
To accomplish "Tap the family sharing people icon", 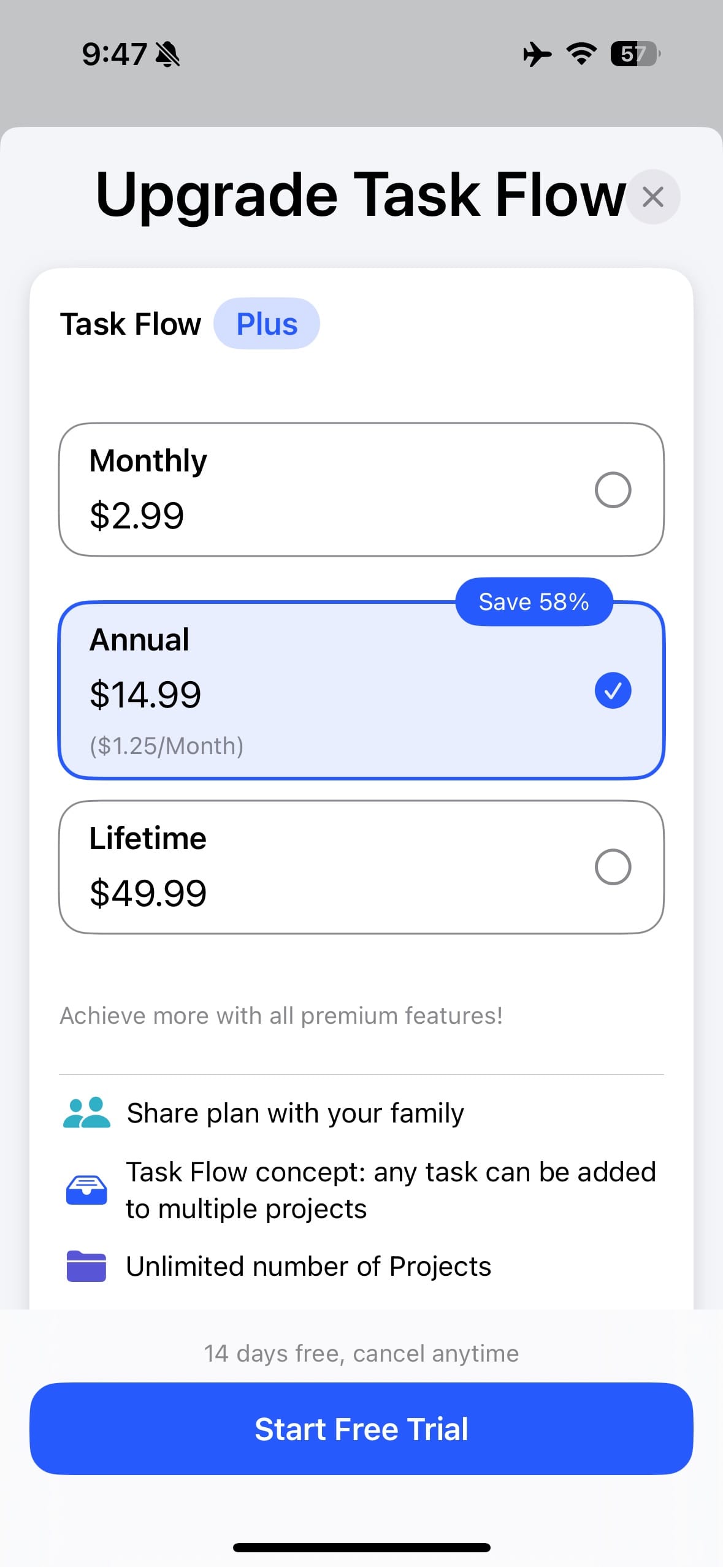I will pyautogui.click(x=86, y=1113).
